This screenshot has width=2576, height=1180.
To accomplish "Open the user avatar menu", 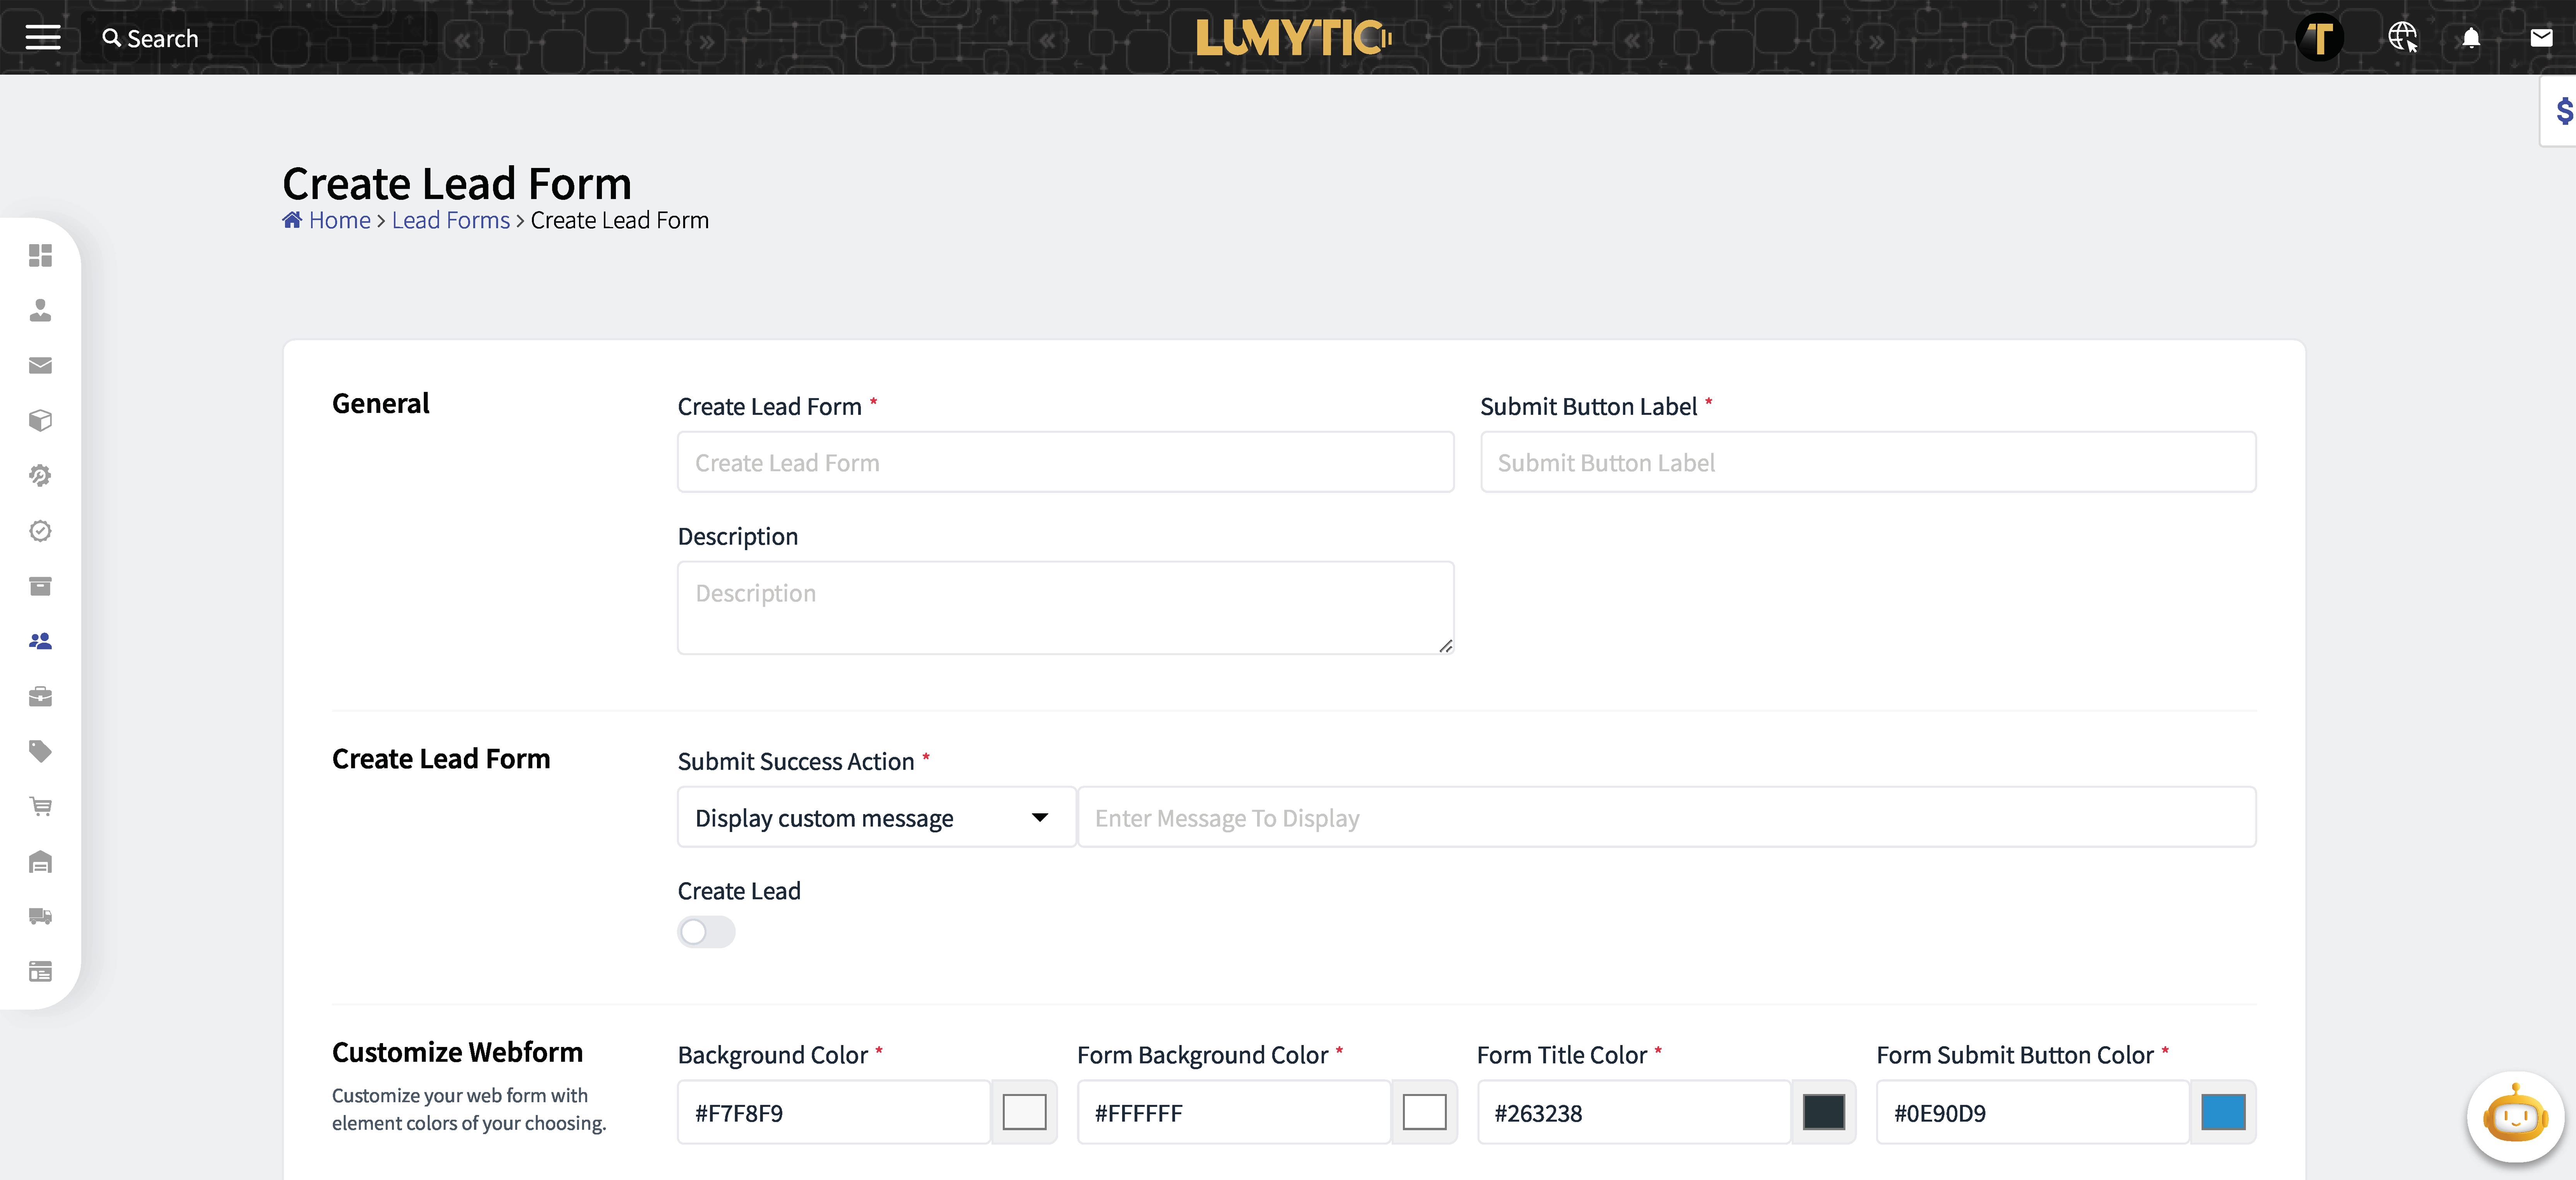I will (2319, 38).
